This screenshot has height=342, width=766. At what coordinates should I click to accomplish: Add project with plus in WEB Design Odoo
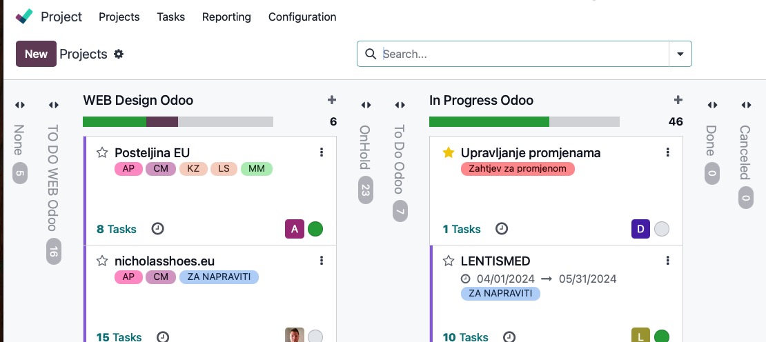pos(332,100)
